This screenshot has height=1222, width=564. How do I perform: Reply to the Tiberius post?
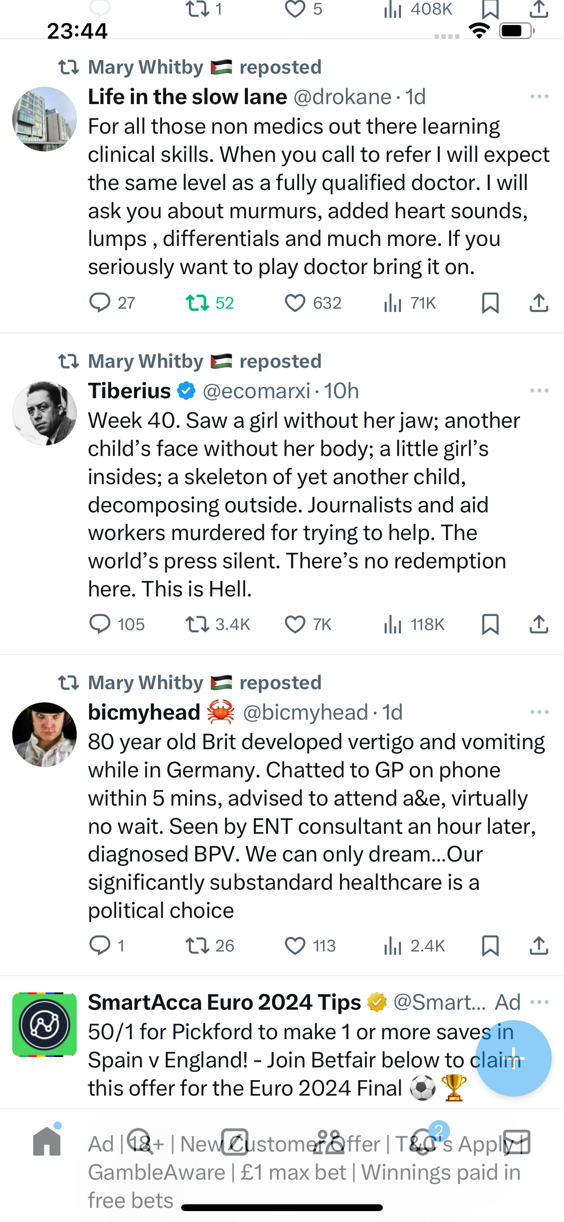tap(99, 624)
